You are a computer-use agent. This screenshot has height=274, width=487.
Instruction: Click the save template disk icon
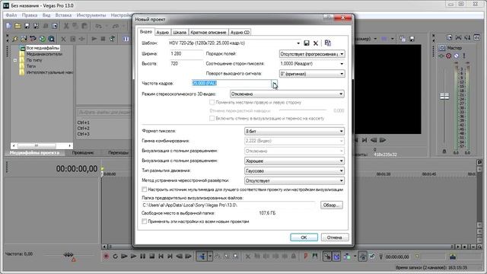[x=307, y=43]
